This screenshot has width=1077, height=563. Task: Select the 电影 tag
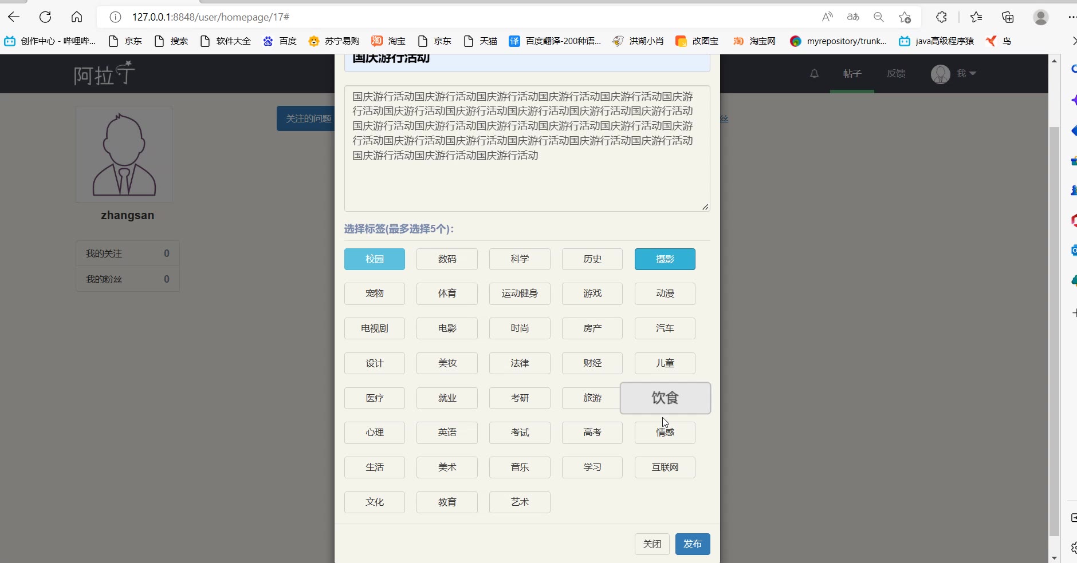coord(447,328)
